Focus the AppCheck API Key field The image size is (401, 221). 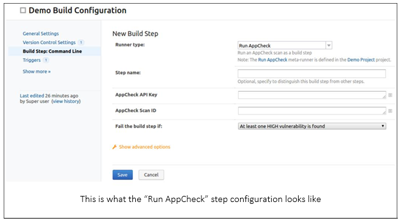pyautogui.click(x=312, y=95)
